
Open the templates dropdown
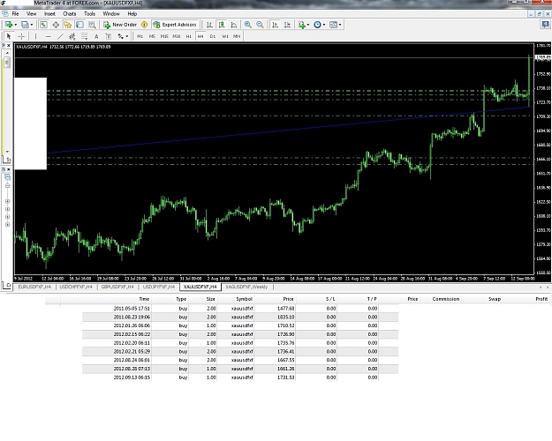click(335, 25)
